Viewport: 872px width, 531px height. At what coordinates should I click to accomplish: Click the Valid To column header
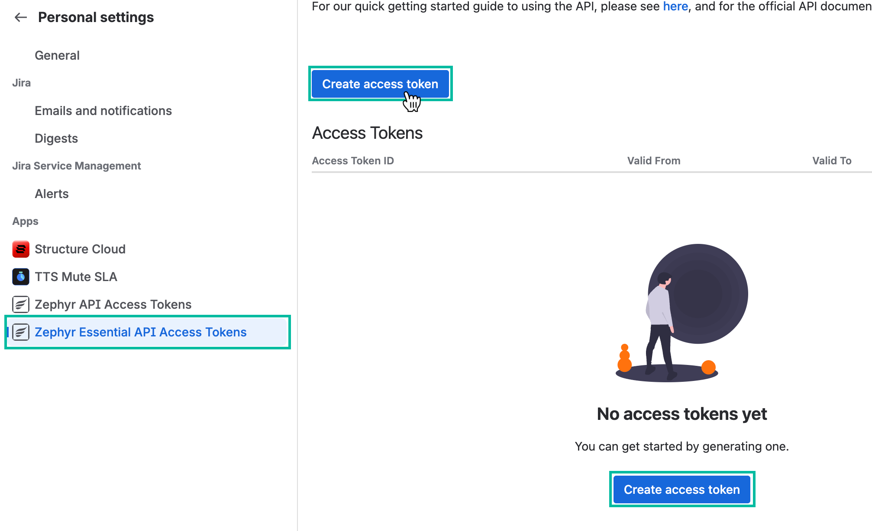pos(832,161)
